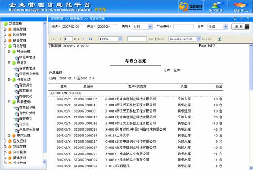Click the page icon beside 保留货分类账

click(17, 74)
